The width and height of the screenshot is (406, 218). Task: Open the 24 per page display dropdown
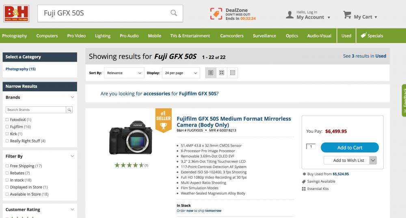tap(181, 73)
